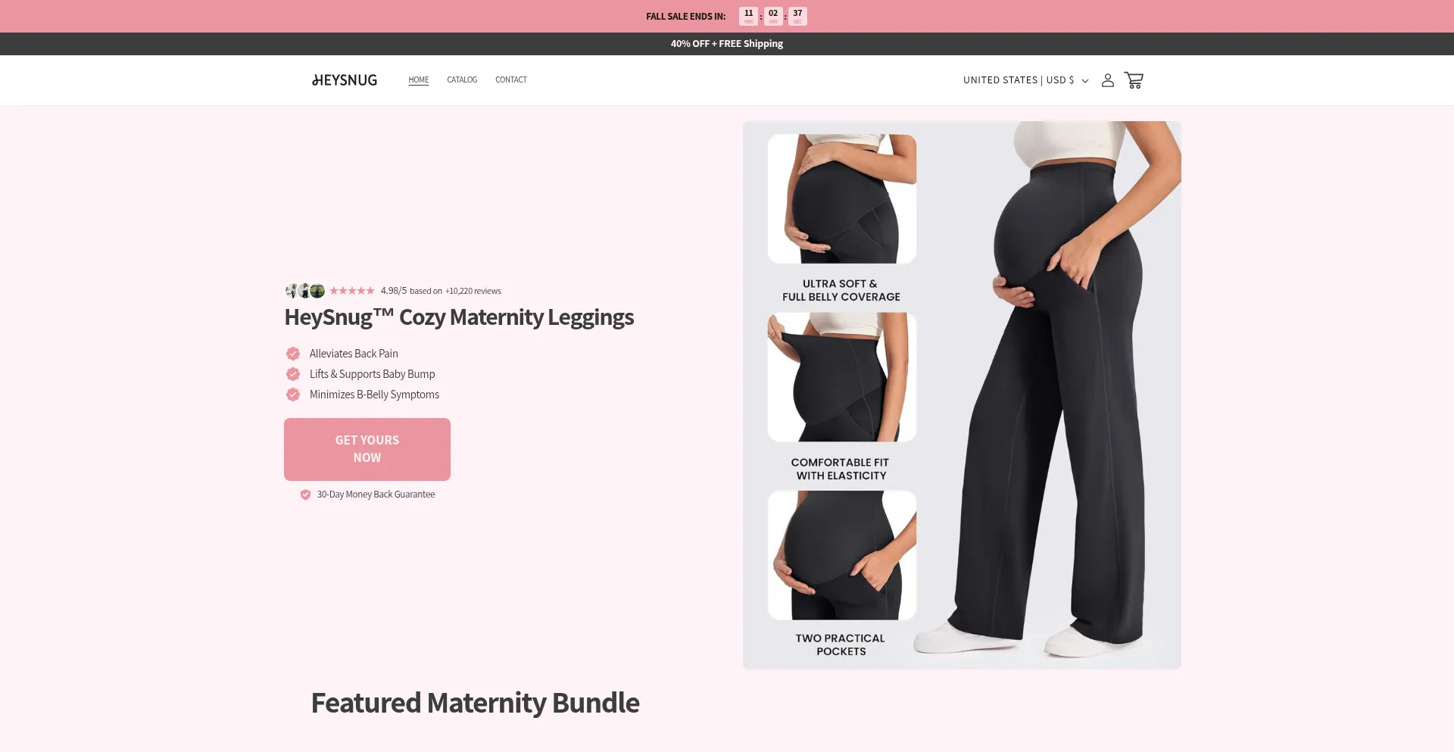Image resolution: width=1454 pixels, height=752 pixels.
Task: Open the Catalog menu item
Action: [462, 80]
